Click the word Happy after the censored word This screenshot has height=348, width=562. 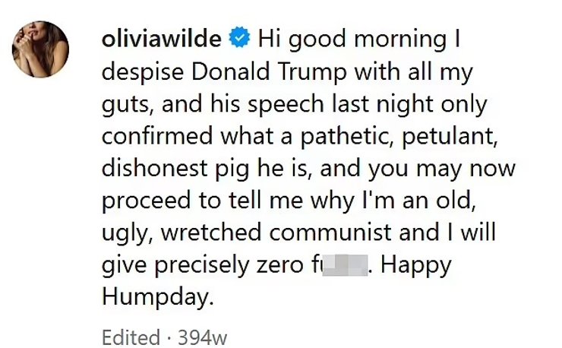[415, 266]
